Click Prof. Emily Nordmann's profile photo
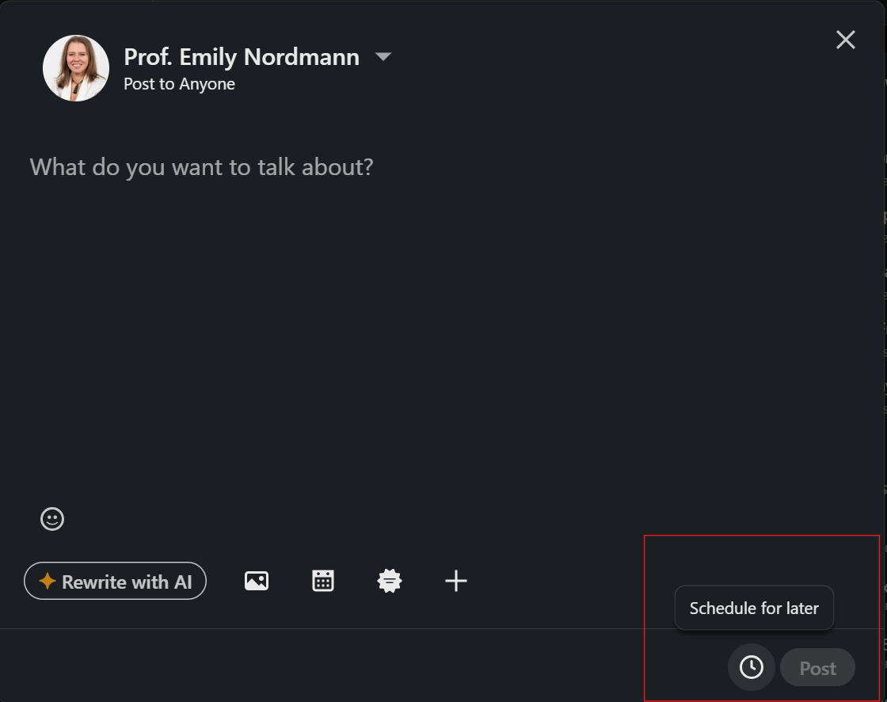Screen dimensions: 887x702 pos(76,68)
